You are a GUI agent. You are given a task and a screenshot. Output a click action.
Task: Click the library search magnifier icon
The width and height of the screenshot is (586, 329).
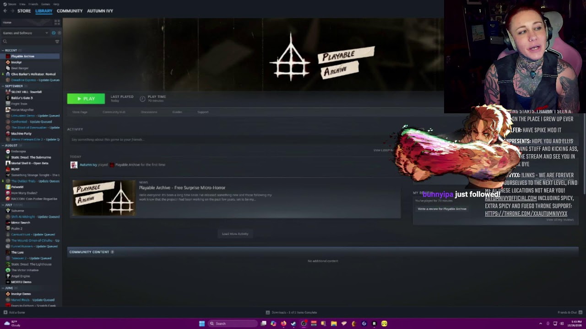coord(5,42)
